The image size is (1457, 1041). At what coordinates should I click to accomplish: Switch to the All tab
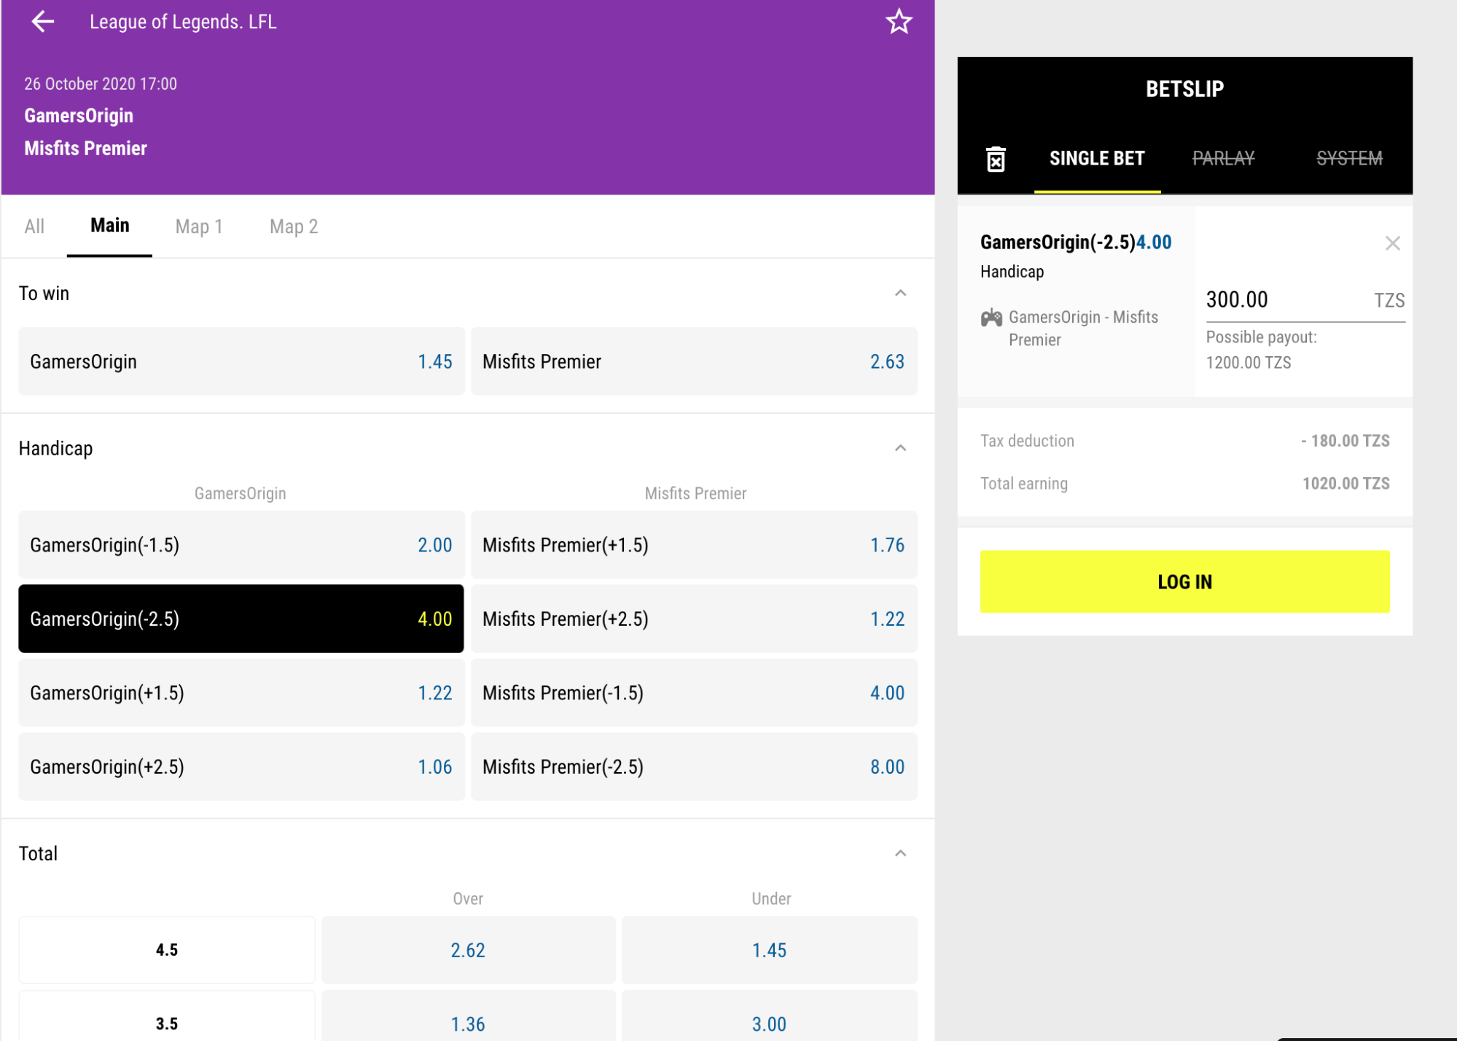click(34, 227)
